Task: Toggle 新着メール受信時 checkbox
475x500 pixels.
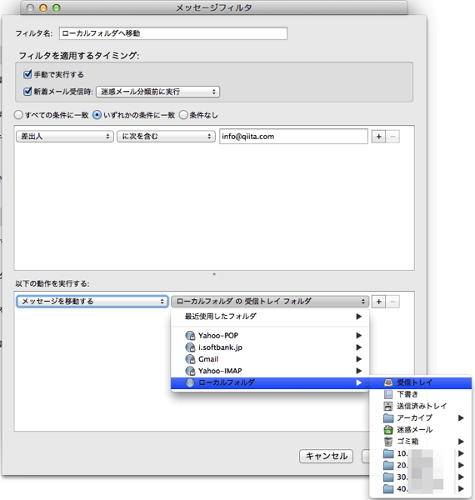Action: coord(27,91)
